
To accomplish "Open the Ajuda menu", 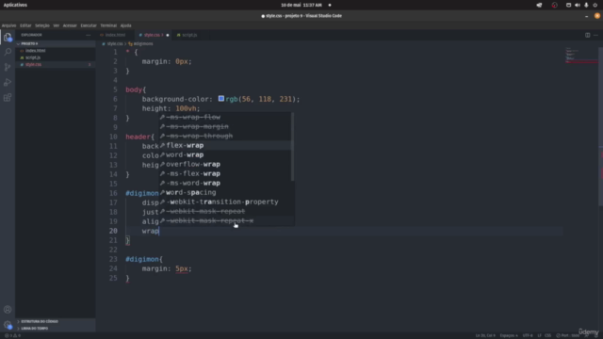I will coord(125,25).
